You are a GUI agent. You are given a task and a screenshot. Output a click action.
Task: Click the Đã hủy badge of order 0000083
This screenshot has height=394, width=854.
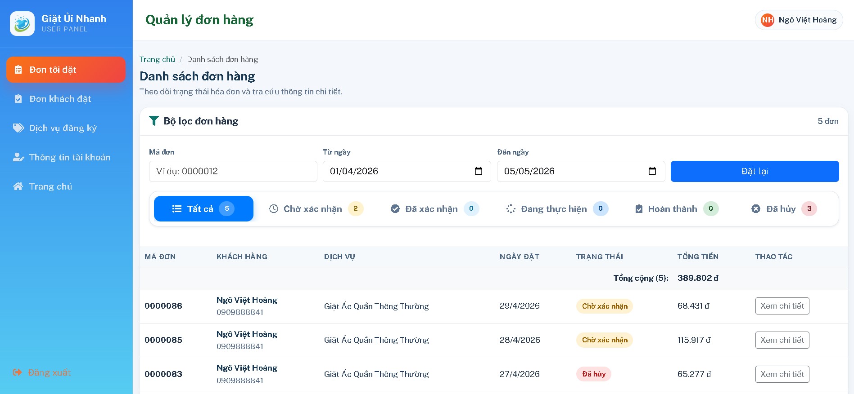(x=594, y=374)
